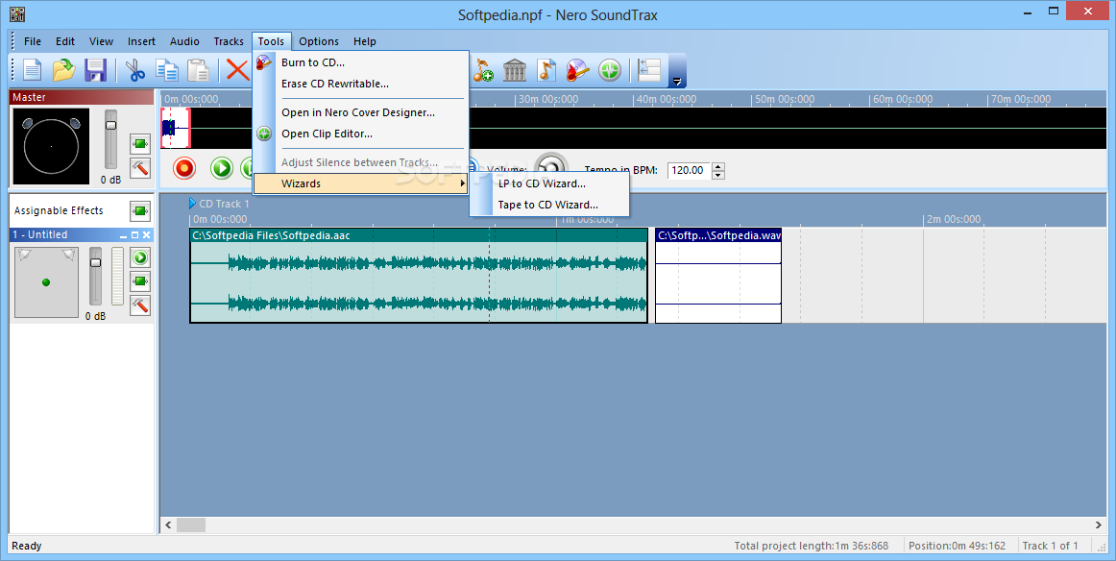1116x561 pixels.
Task: Start playback with the green play button
Action: [x=222, y=168]
